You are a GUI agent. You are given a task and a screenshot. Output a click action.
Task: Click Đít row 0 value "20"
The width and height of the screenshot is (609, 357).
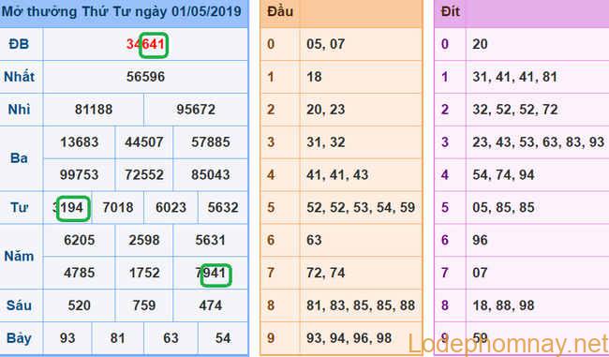click(480, 44)
